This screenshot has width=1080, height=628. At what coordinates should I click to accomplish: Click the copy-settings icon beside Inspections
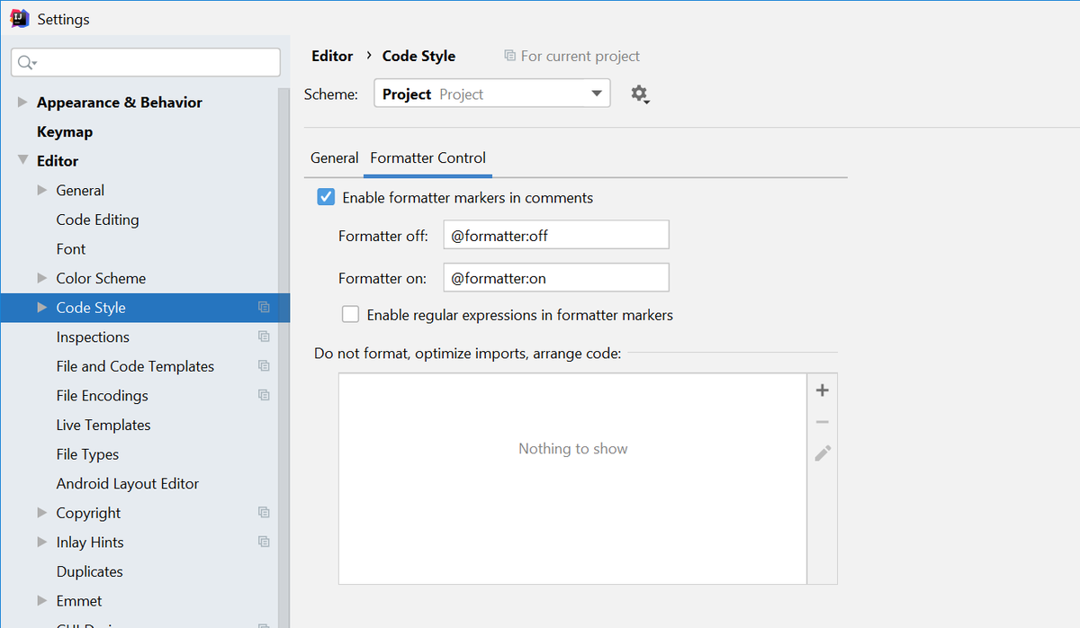[x=264, y=336]
